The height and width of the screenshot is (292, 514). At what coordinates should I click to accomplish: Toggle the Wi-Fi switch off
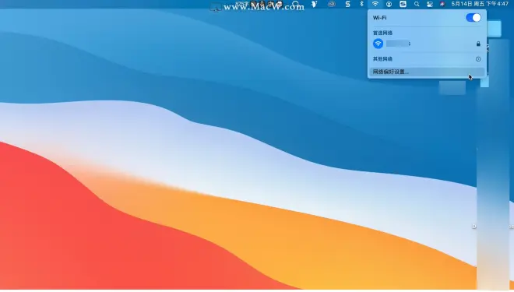click(474, 18)
